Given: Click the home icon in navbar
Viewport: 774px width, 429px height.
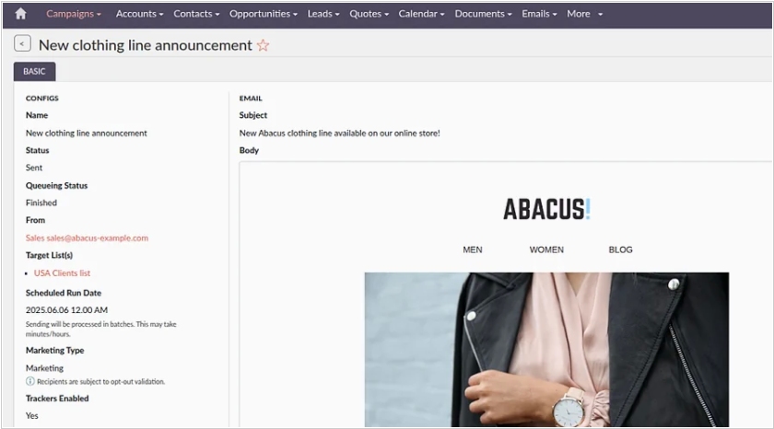Looking at the screenshot, I should pos(20,14).
